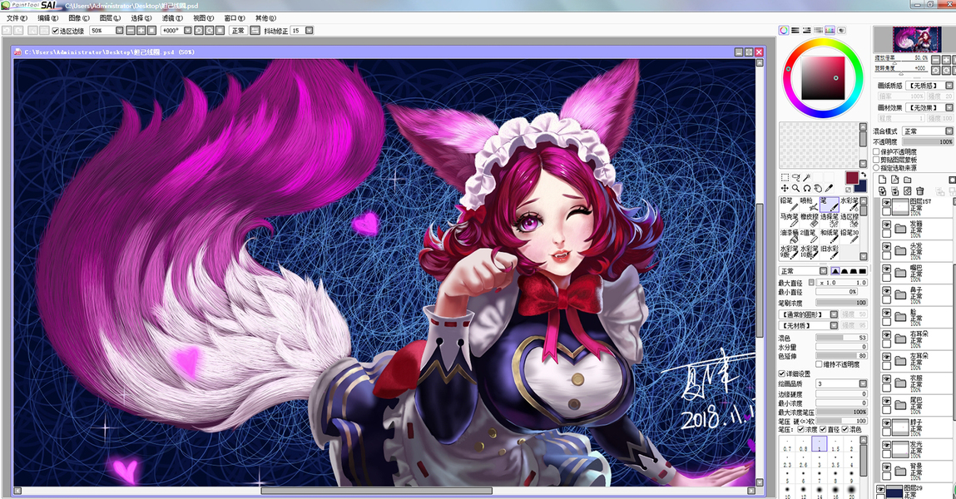Toggle 详细设置 checkbox
The height and width of the screenshot is (499, 956).
pos(781,373)
